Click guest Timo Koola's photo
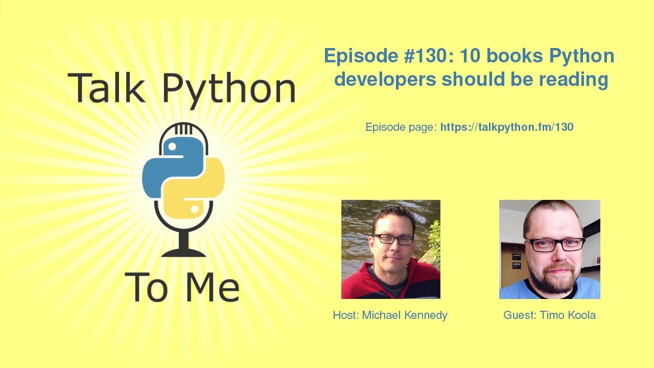 (x=550, y=249)
